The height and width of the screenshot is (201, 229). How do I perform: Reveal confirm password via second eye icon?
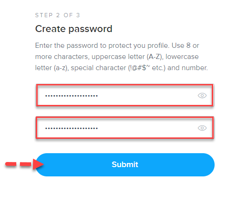202,128
